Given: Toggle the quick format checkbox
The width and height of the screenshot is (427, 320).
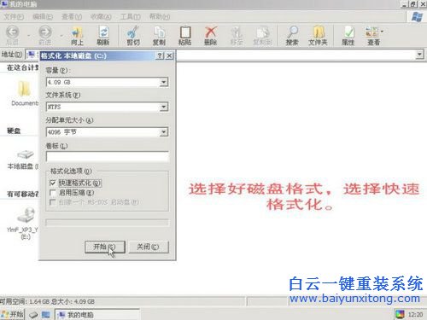Looking at the screenshot, I should coord(53,183).
